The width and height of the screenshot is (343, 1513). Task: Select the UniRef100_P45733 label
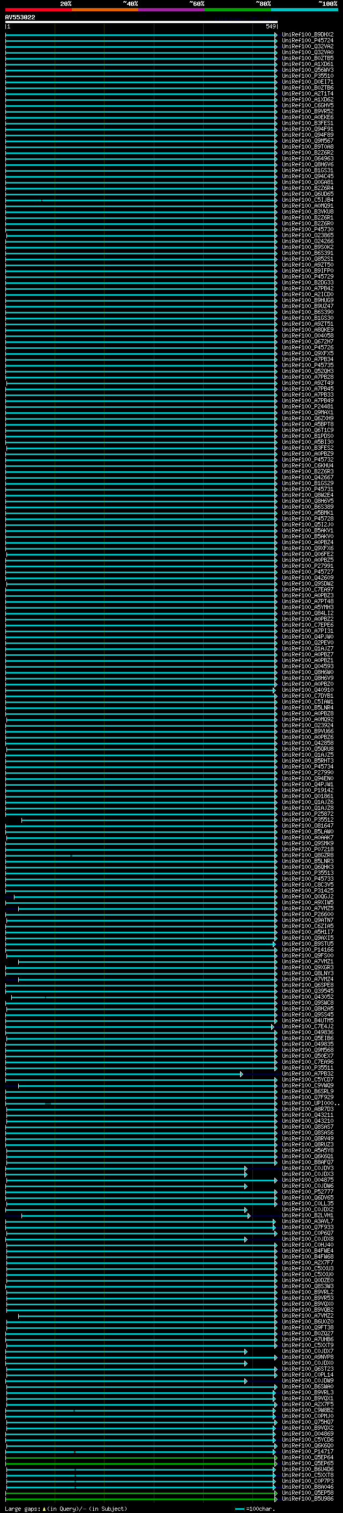(308, 879)
